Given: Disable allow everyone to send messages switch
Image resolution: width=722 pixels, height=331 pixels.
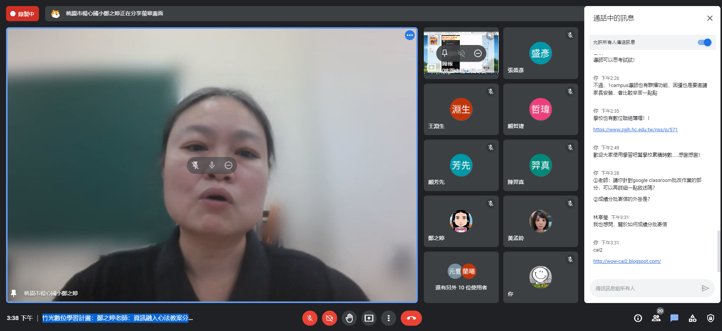Looking at the screenshot, I should coord(704,42).
